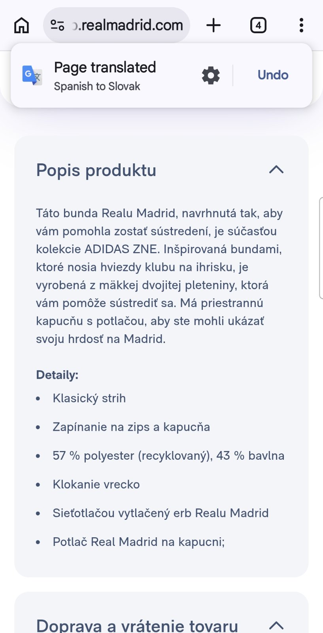Image resolution: width=323 pixels, height=633 pixels.
Task: Undo the page translation
Action: point(273,75)
